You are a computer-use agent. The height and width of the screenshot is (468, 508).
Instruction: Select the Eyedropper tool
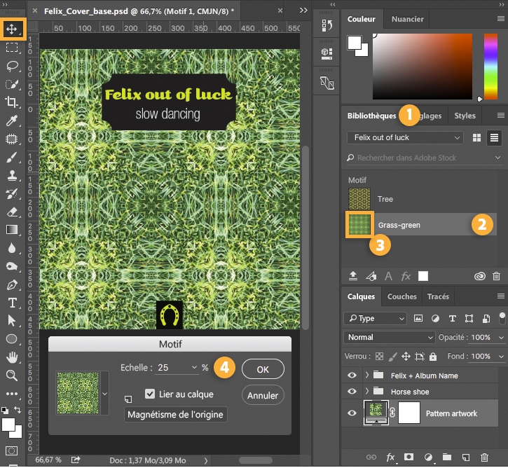point(12,121)
